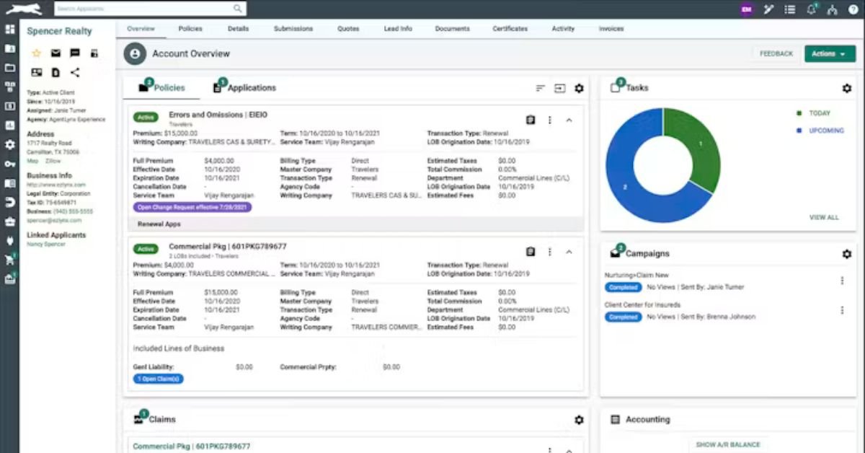Open the chat message icon under Spencer Realty
Image resolution: width=865 pixels, height=453 pixels.
75,53
